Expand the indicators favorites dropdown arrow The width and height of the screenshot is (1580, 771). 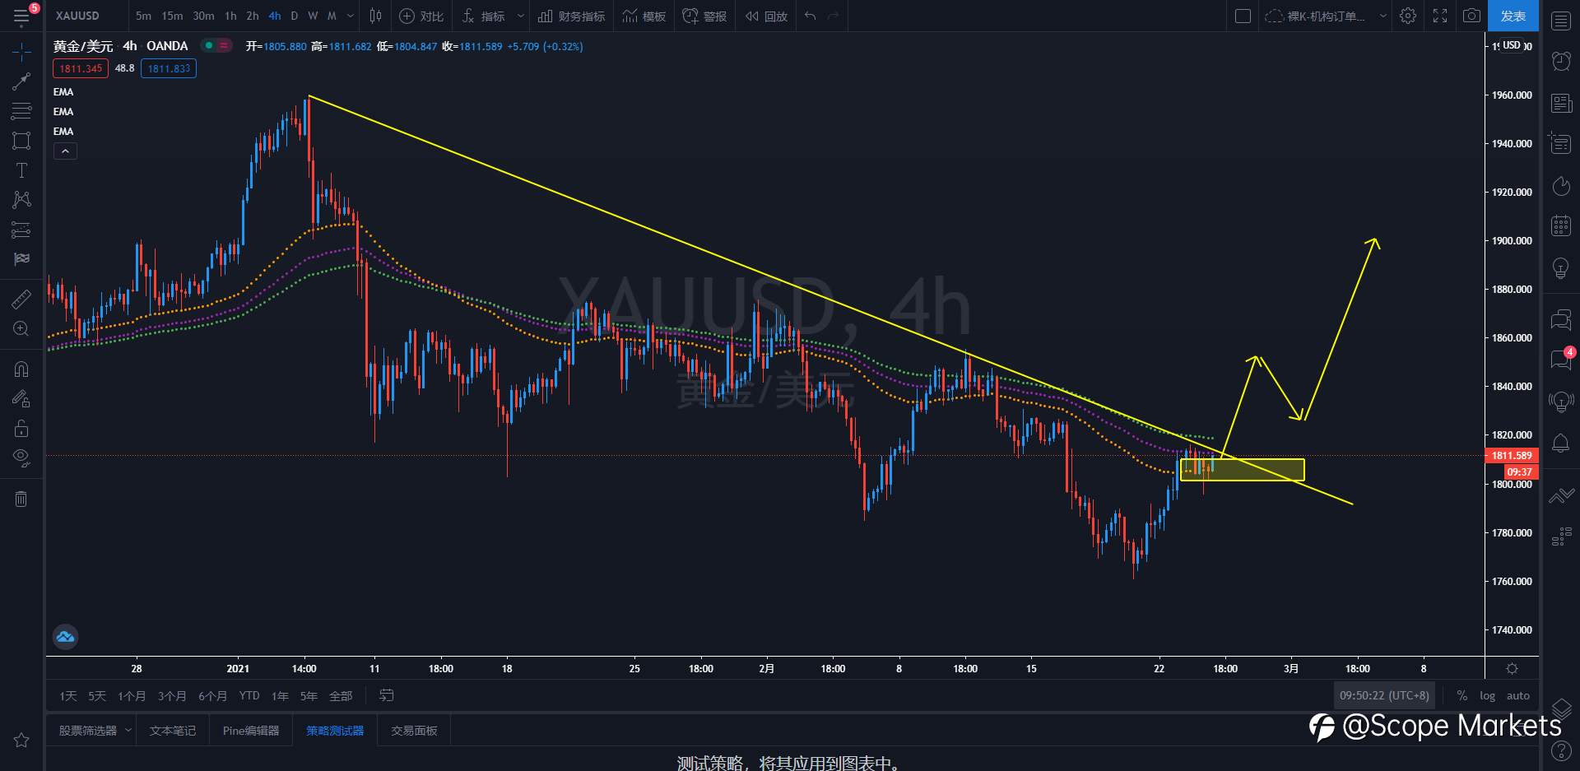point(520,16)
